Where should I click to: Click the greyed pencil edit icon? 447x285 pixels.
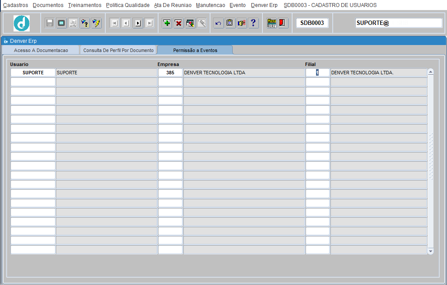pyautogui.click(x=202, y=23)
